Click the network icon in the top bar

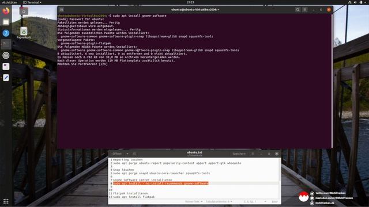pos(350,2)
